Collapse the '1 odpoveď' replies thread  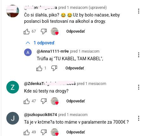[40, 43]
